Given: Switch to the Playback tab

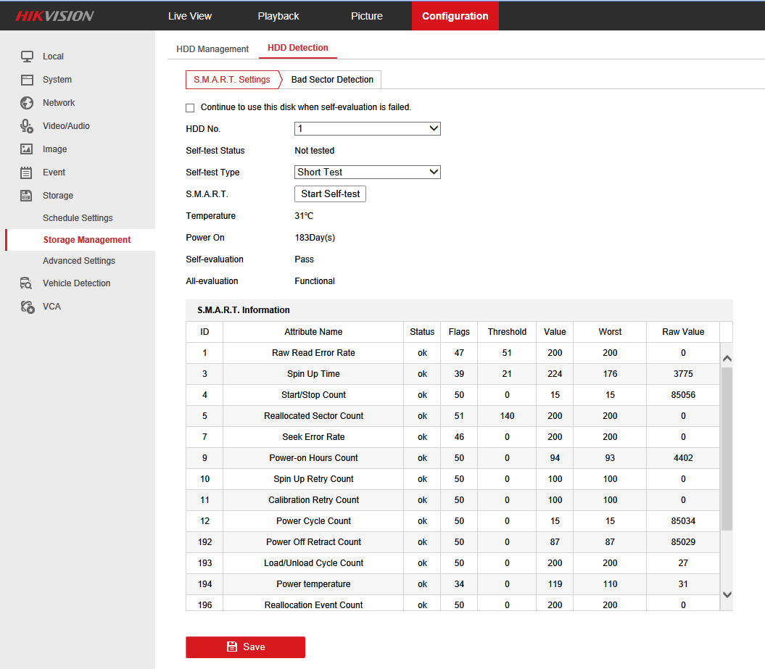Looking at the screenshot, I should 278,16.
